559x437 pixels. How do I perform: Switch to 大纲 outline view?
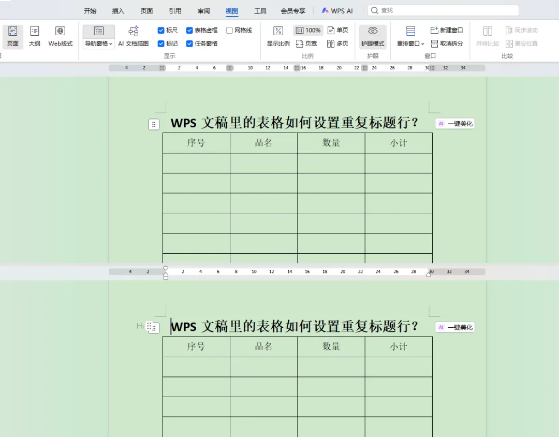coord(34,36)
